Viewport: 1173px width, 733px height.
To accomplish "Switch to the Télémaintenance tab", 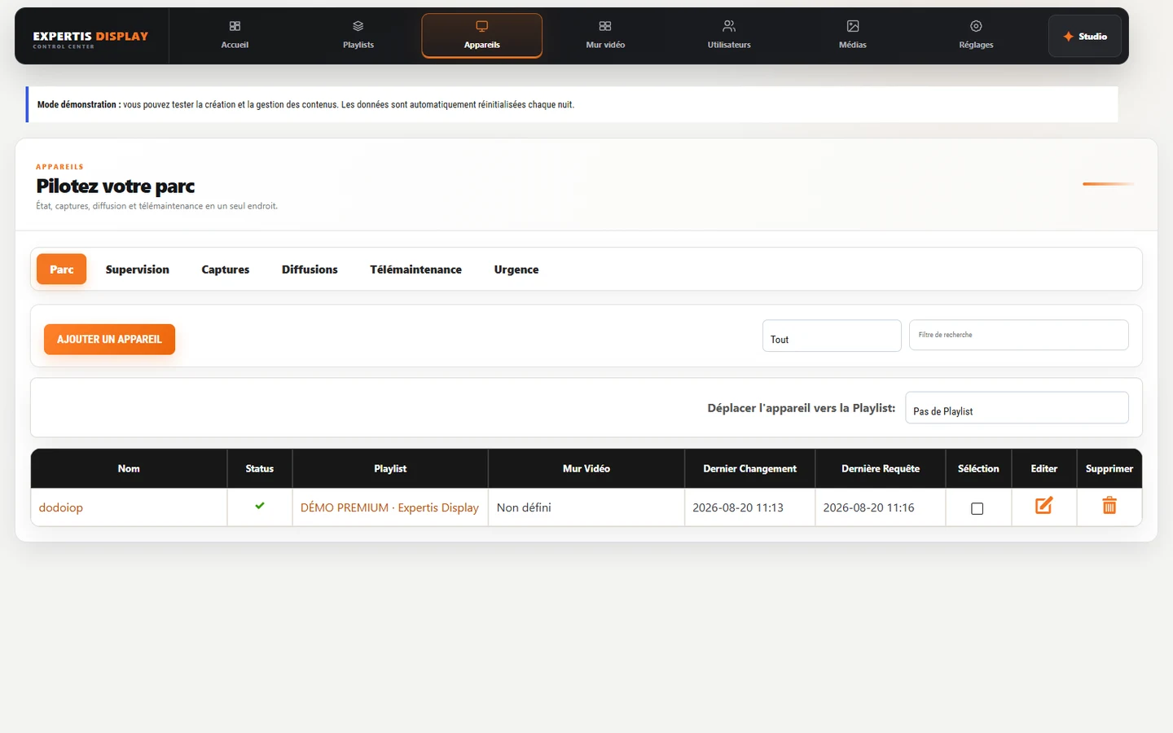I will (415, 270).
